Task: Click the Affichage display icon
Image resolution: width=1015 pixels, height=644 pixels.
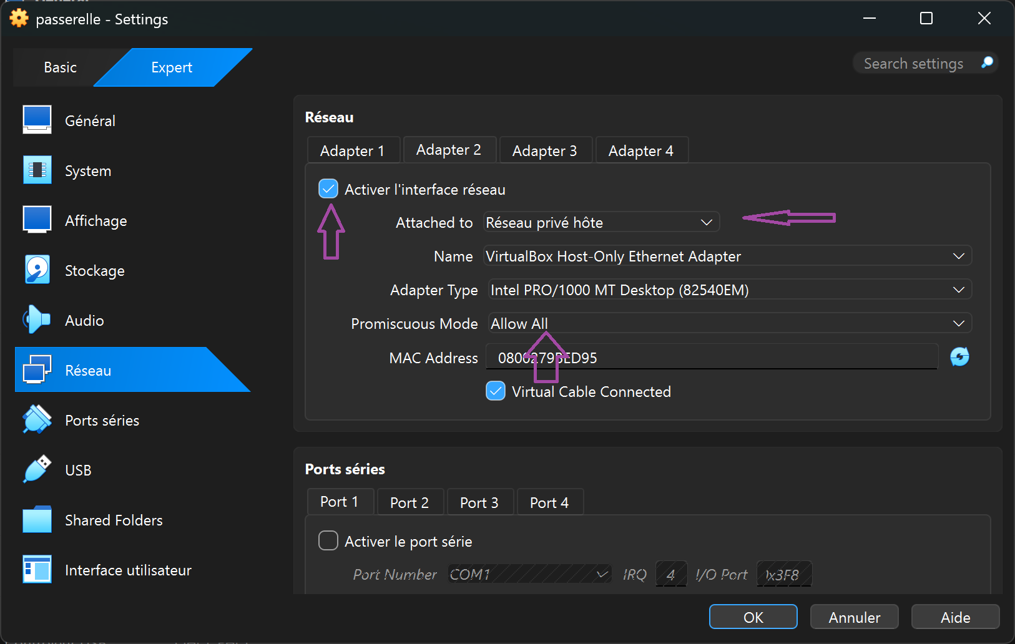Action: coord(37,220)
